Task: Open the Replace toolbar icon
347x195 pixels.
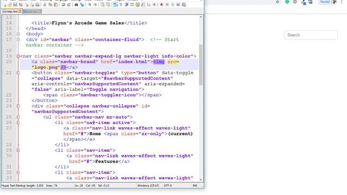Action: (x=82, y=5)
